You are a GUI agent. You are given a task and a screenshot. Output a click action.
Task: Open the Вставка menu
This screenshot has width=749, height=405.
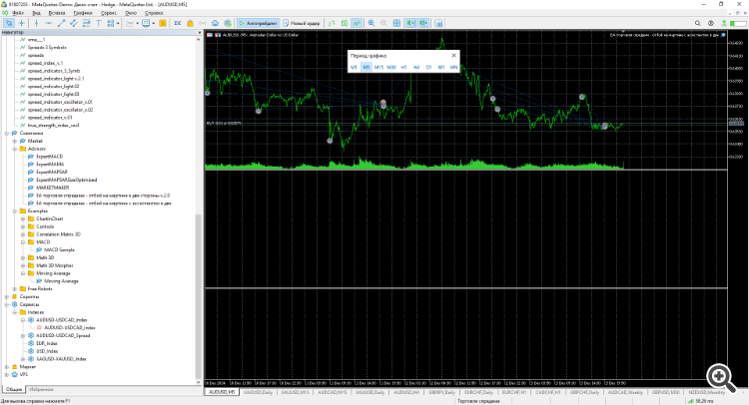click(x=57, y=13)
